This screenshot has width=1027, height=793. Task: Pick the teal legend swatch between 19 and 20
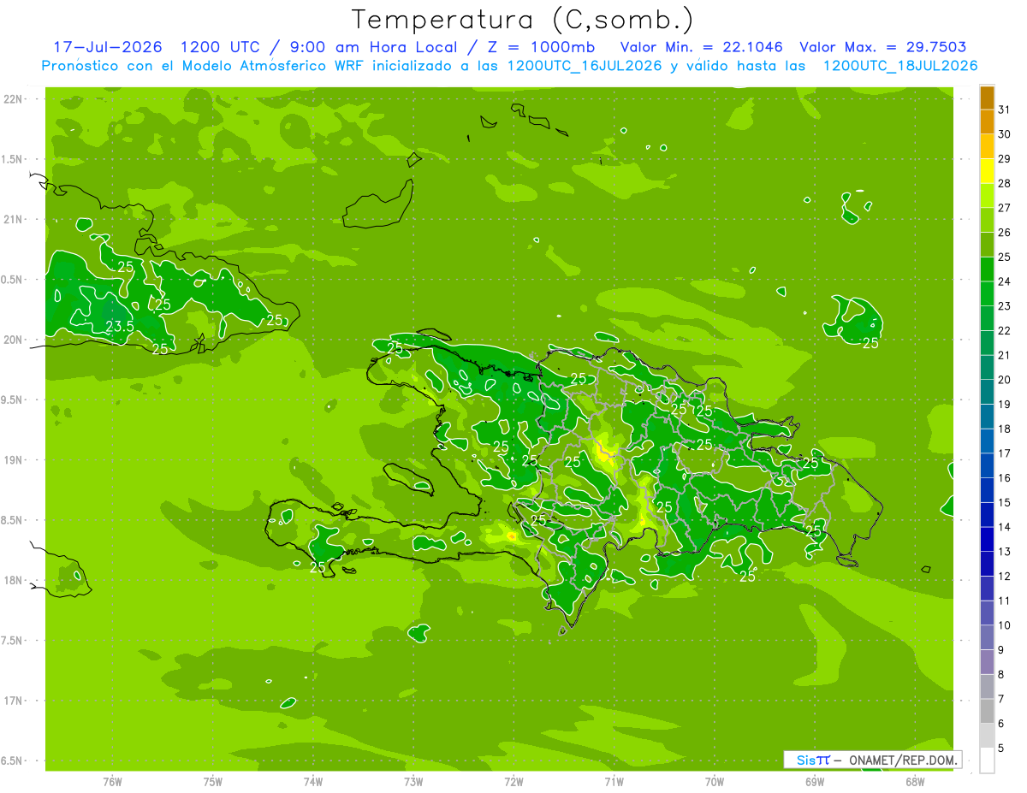pyautogui.click(x=987, y=392)
